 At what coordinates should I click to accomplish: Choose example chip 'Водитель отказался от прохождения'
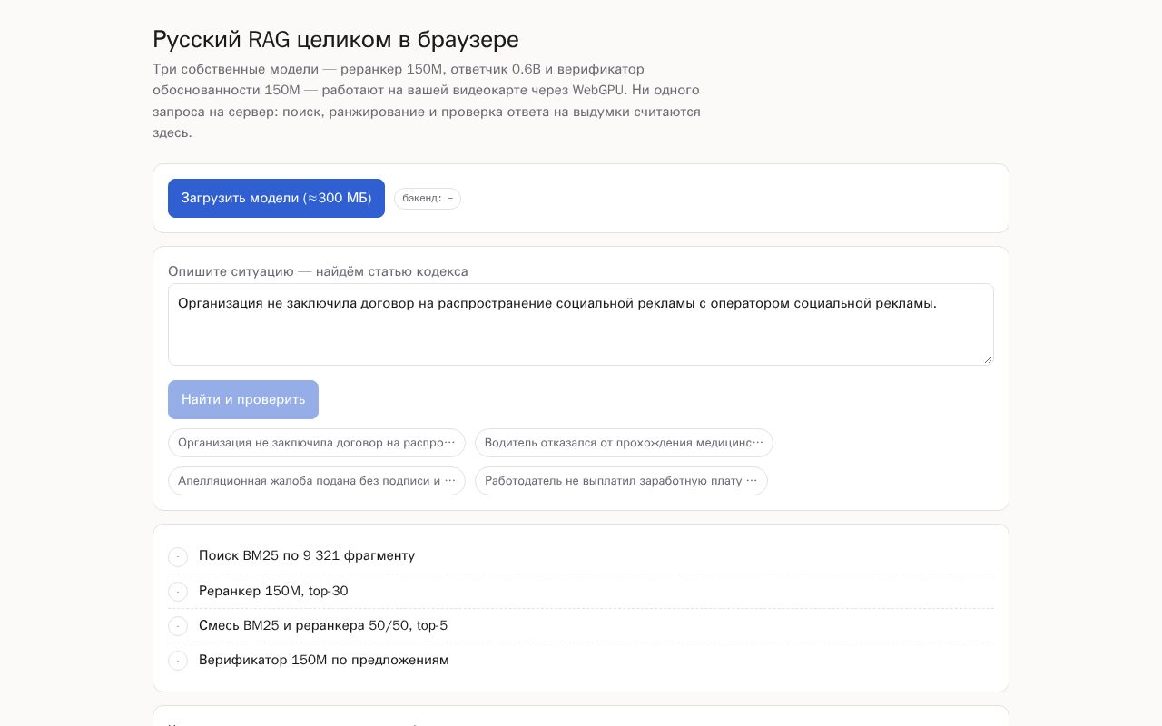pyautogui.click(x=624, y=443)
